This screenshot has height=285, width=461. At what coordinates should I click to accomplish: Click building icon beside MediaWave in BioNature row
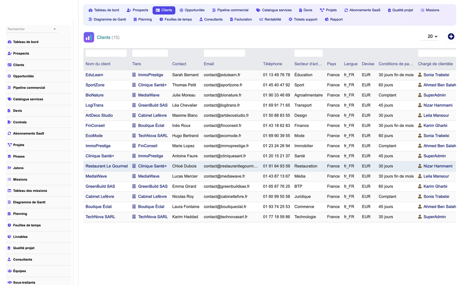pyautogui.click(x=134, y=95)
